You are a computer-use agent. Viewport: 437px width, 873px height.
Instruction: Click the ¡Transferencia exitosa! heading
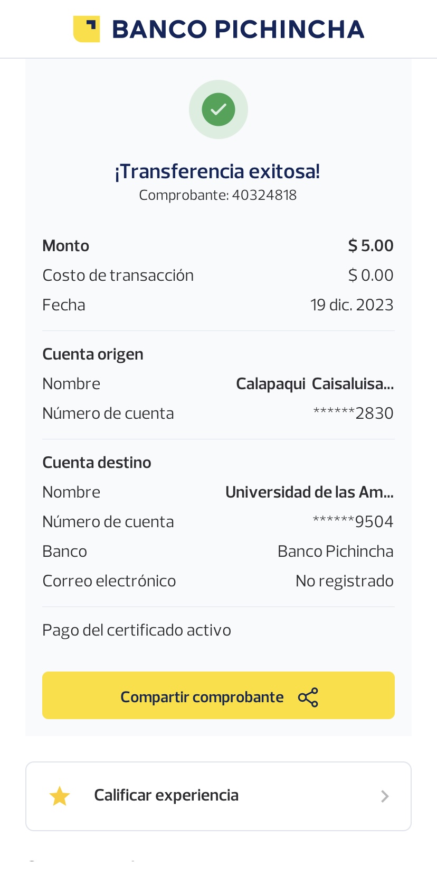click(217, 171)
